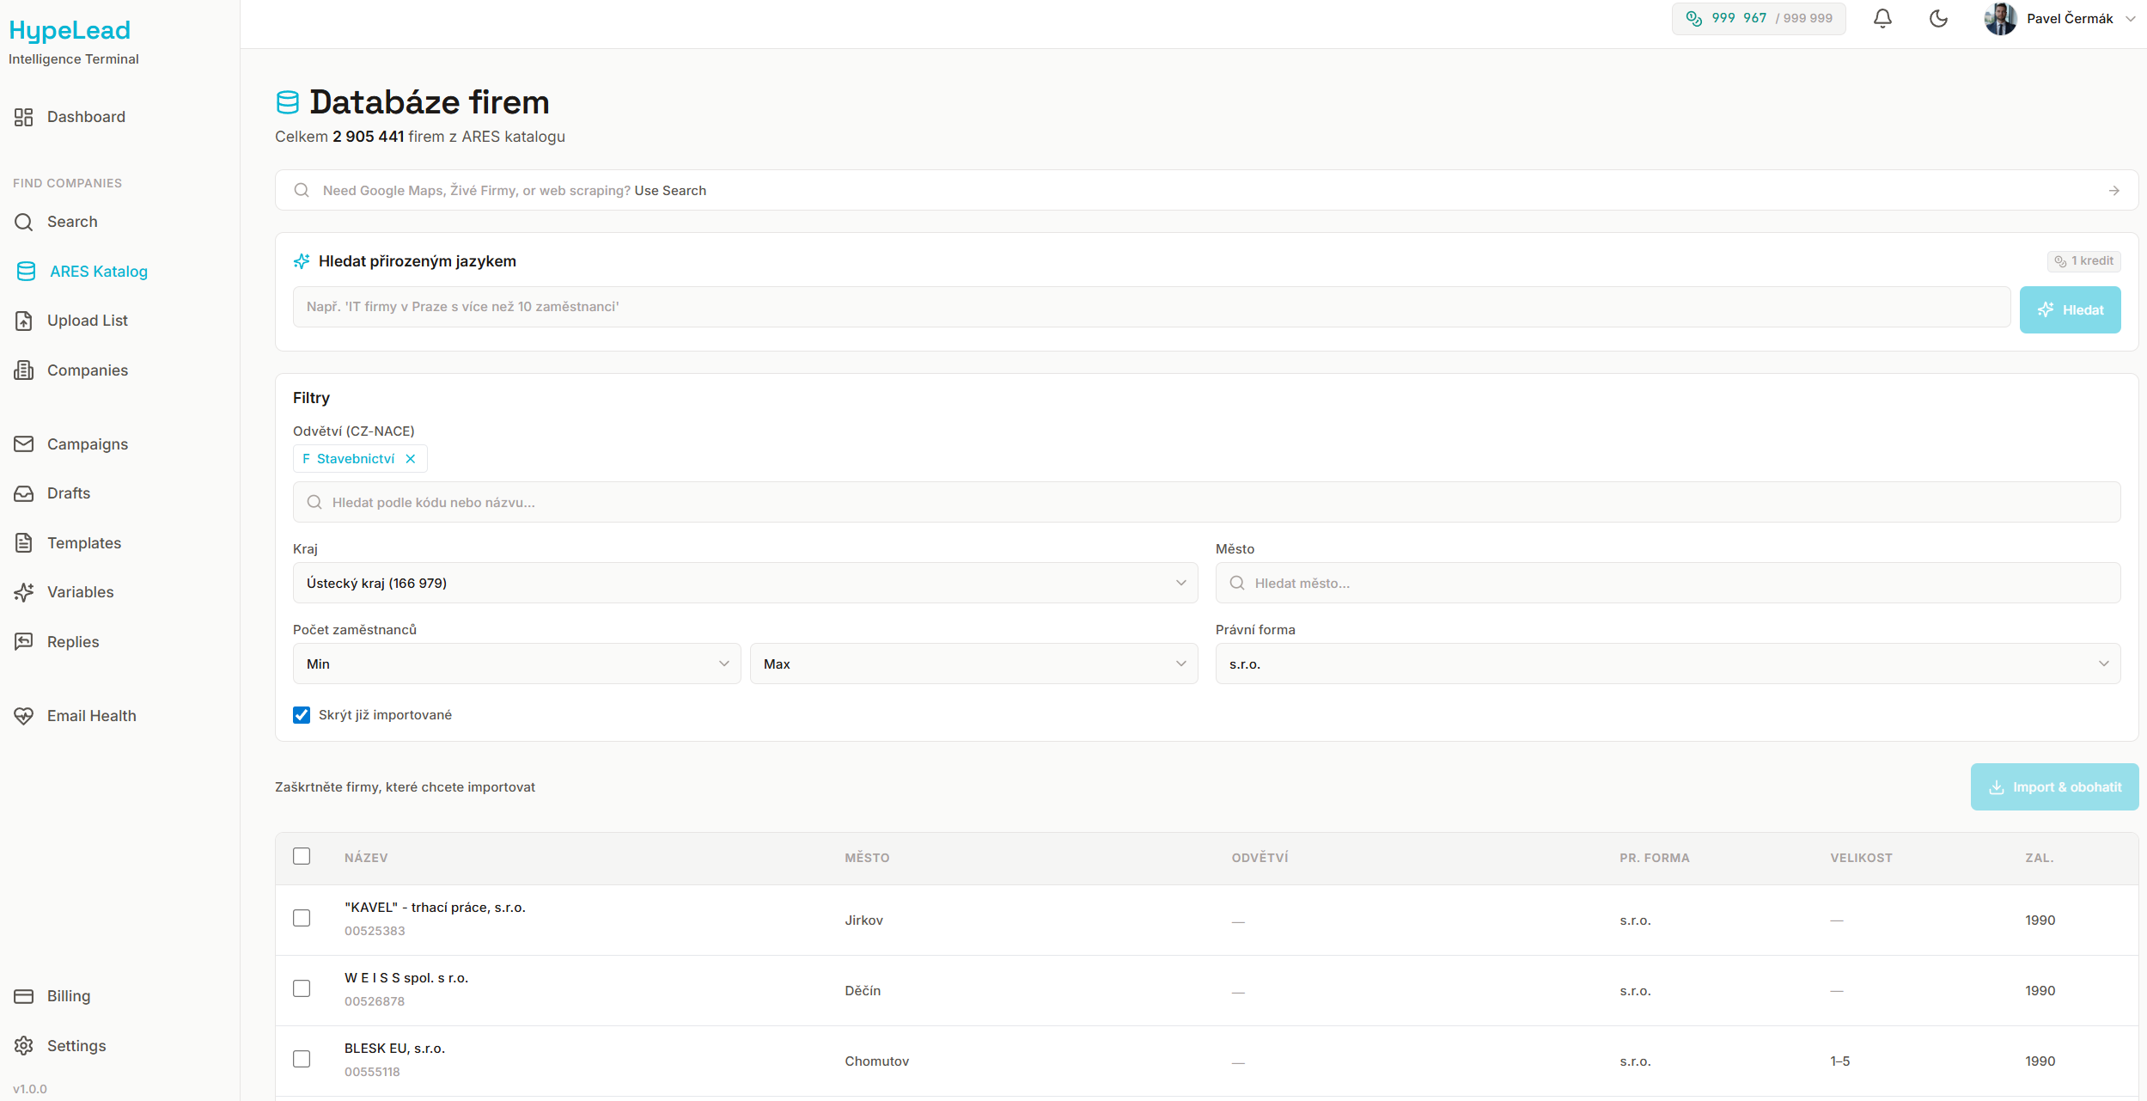This screenshot has height=1101, width=2147.
Task: Click the arrow icon in search banner
Action: pos(2113,191)
